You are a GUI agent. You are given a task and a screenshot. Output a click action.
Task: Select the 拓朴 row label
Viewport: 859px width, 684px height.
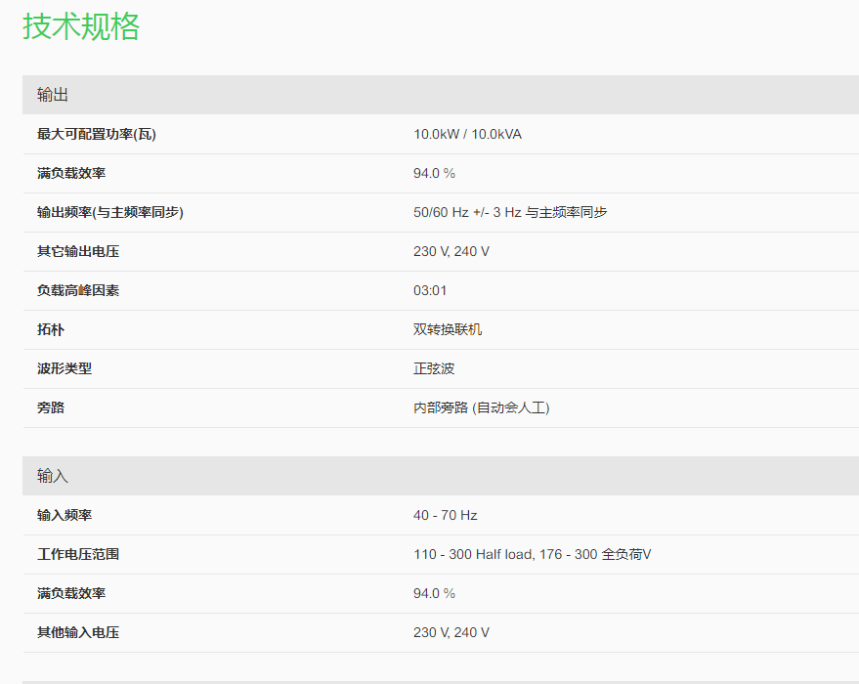(x=51, y=329)
